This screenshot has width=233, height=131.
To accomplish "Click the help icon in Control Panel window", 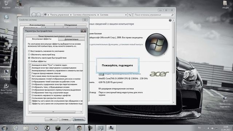I will point(170,20).
